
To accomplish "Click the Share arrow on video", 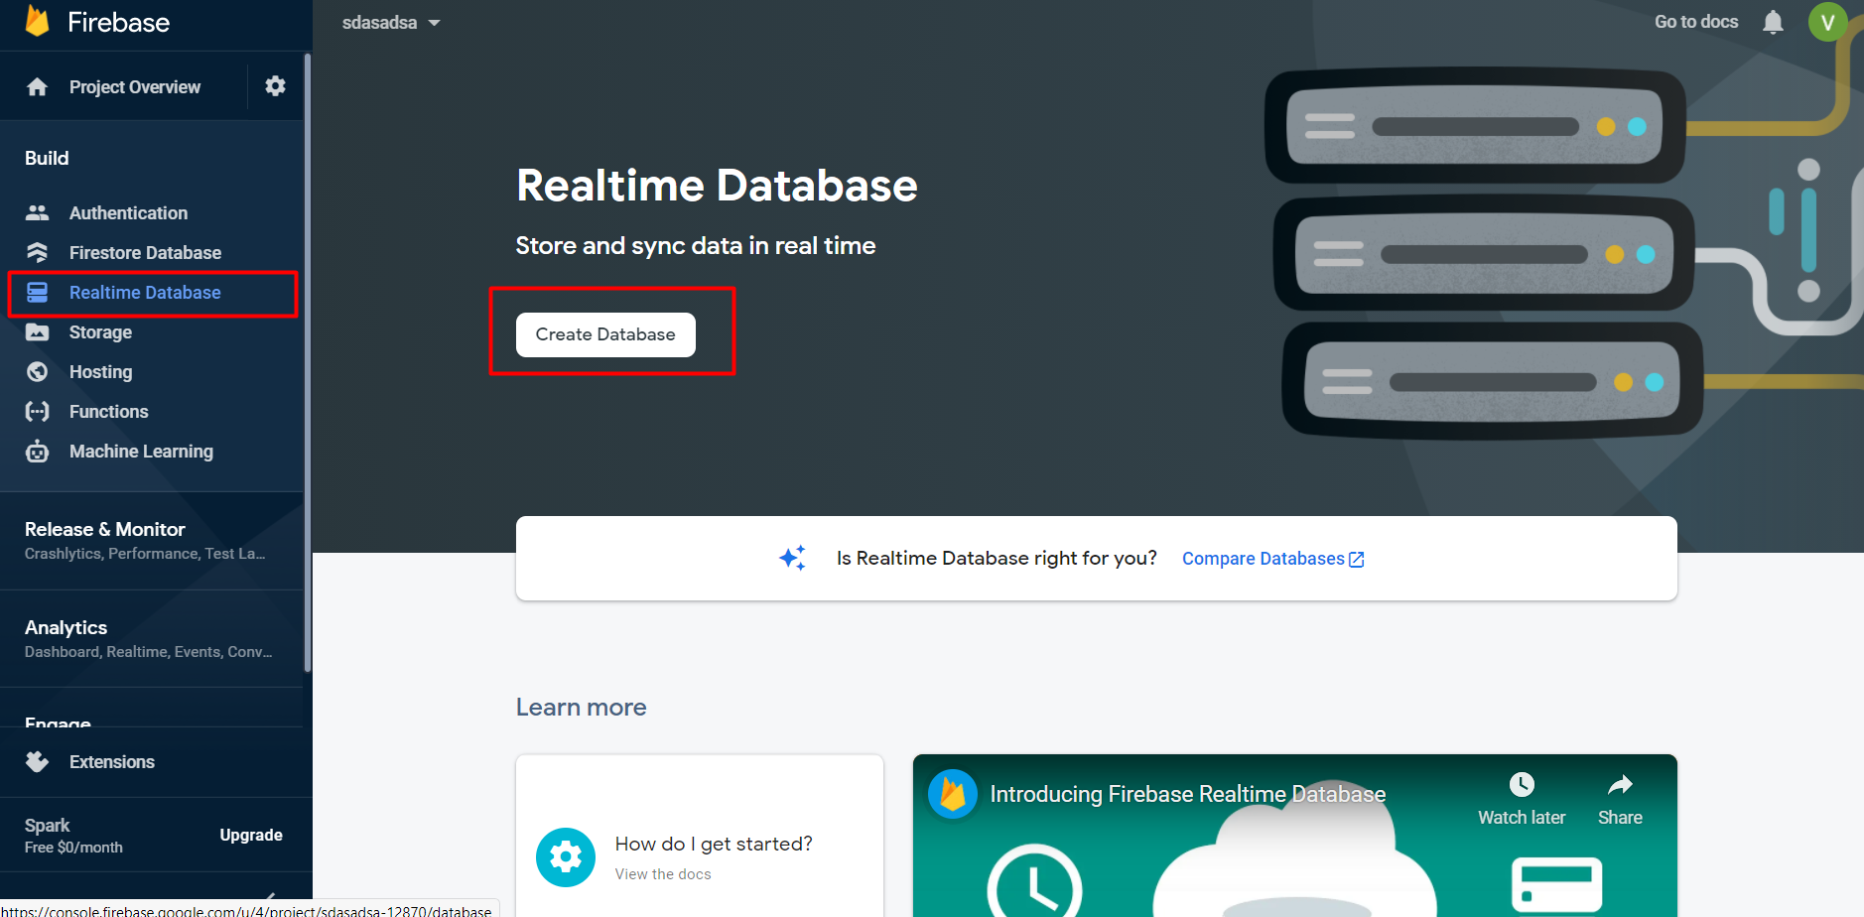I will tap(1619, 785).
